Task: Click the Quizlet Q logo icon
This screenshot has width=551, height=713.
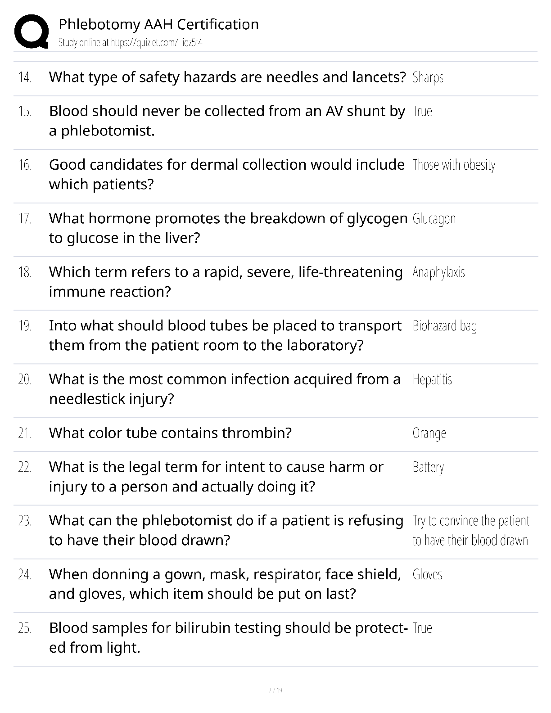Action: tap(32, 31)
